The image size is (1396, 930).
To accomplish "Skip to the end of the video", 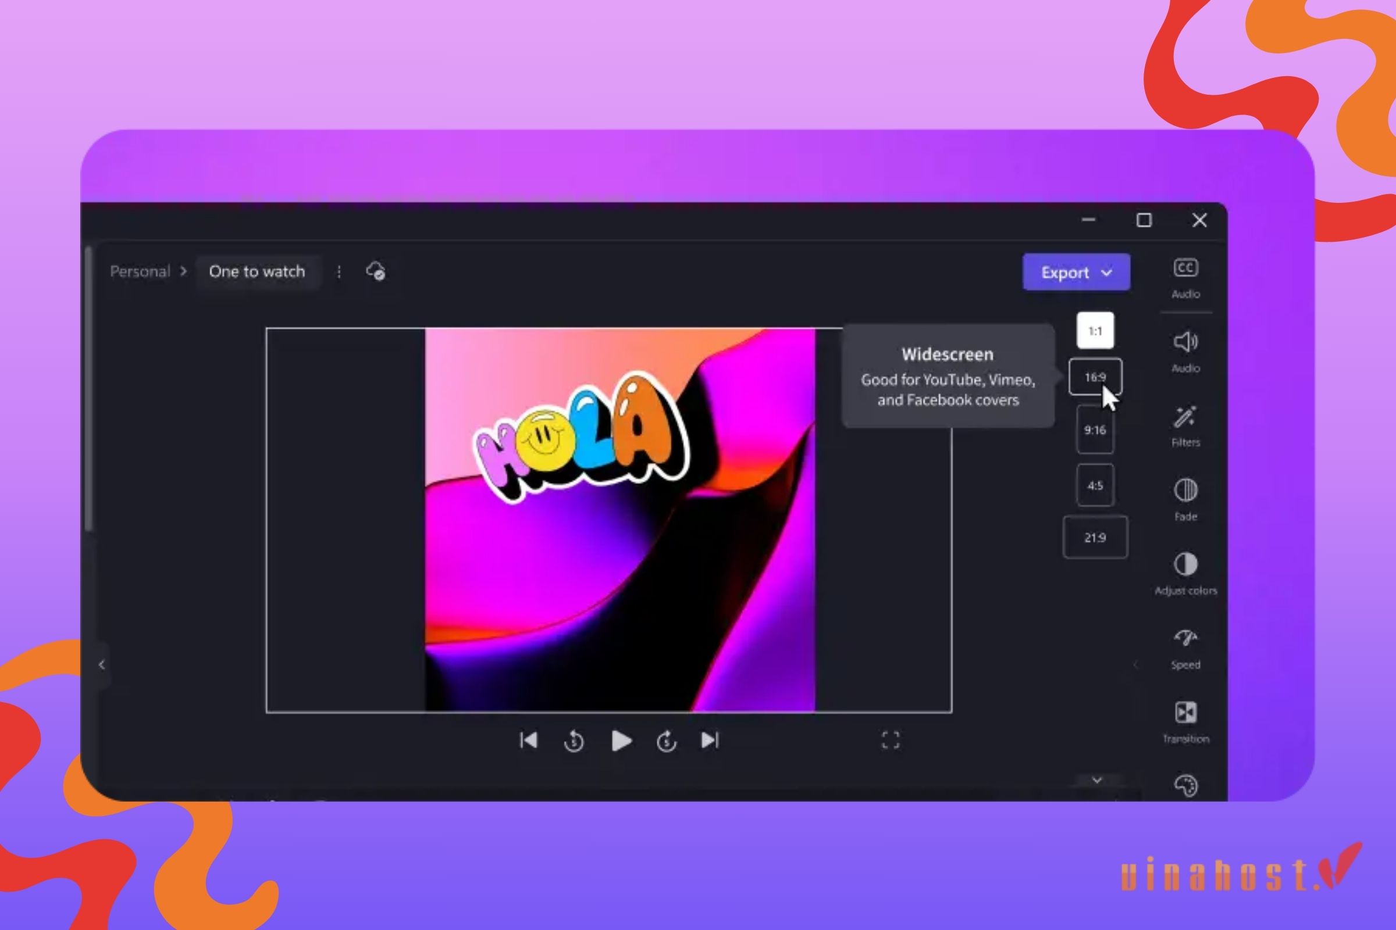I will [710, 740].
